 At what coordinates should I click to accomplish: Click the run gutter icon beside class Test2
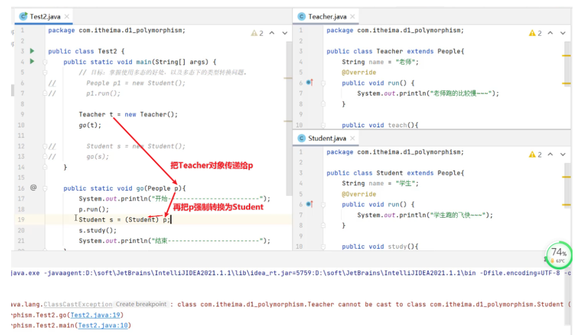(32, 51)
